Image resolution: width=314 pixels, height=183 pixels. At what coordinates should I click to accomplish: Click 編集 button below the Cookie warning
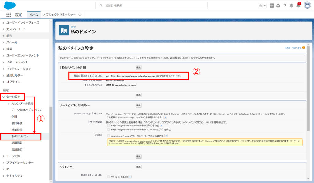pos(139,156)
